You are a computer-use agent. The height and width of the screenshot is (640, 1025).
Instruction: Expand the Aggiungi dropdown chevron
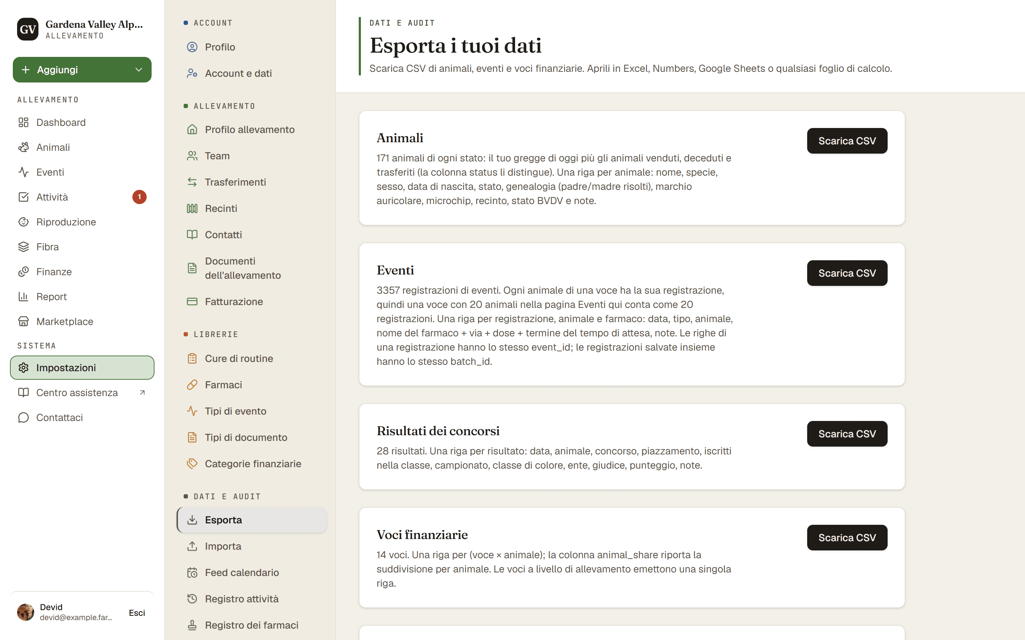[x=138, y=70]
